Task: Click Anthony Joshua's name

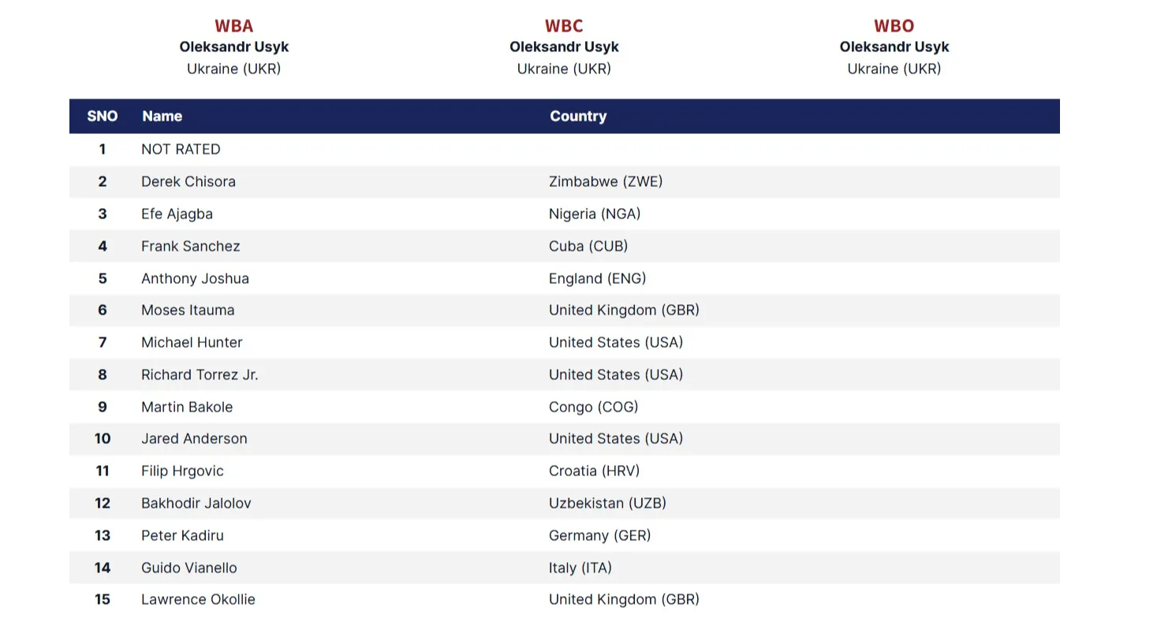Action: 195,278
